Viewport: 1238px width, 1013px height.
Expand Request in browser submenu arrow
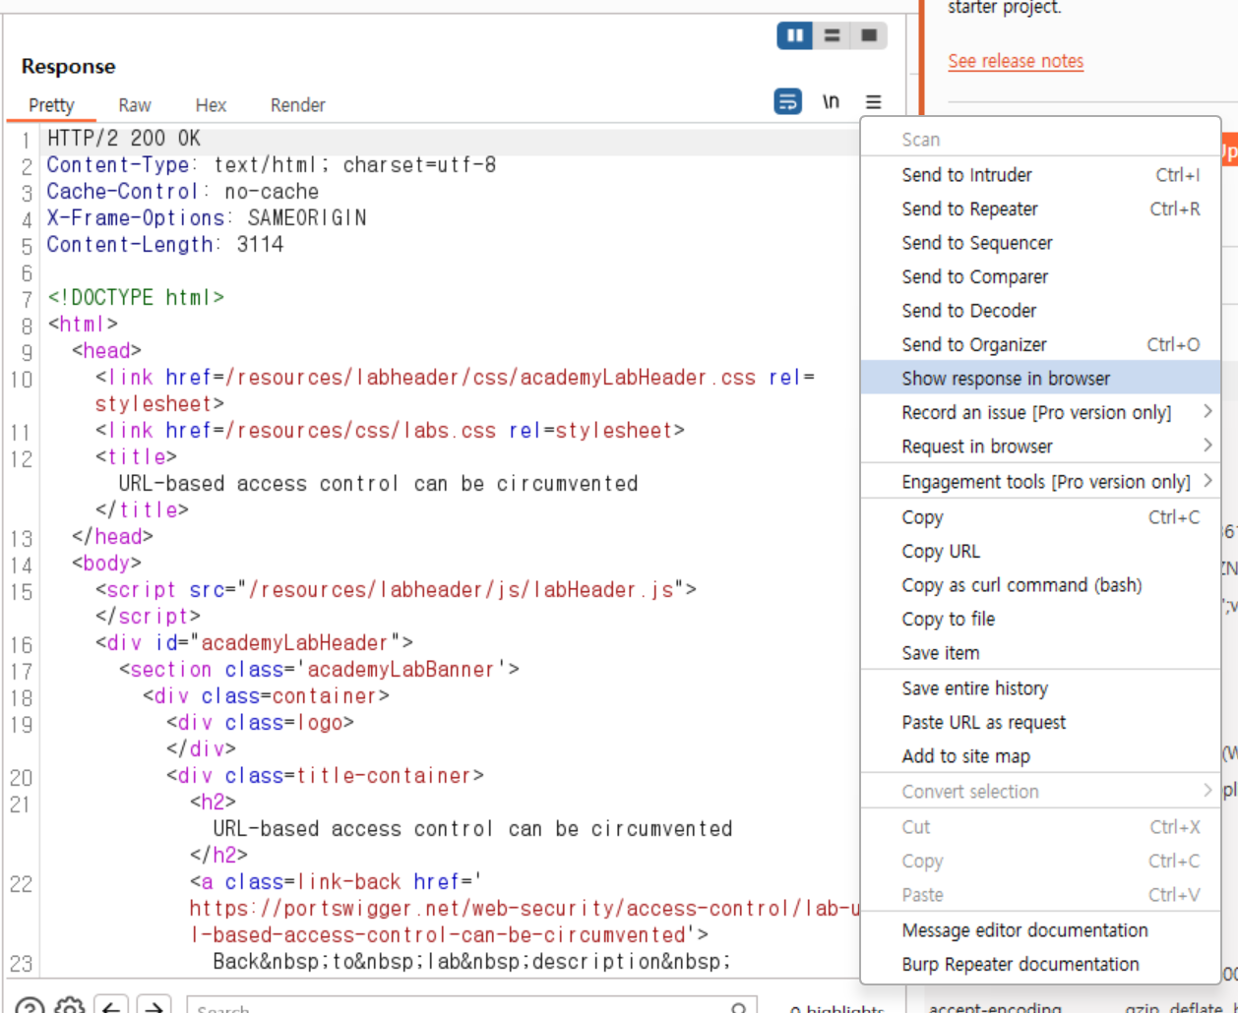(1207, 446)
